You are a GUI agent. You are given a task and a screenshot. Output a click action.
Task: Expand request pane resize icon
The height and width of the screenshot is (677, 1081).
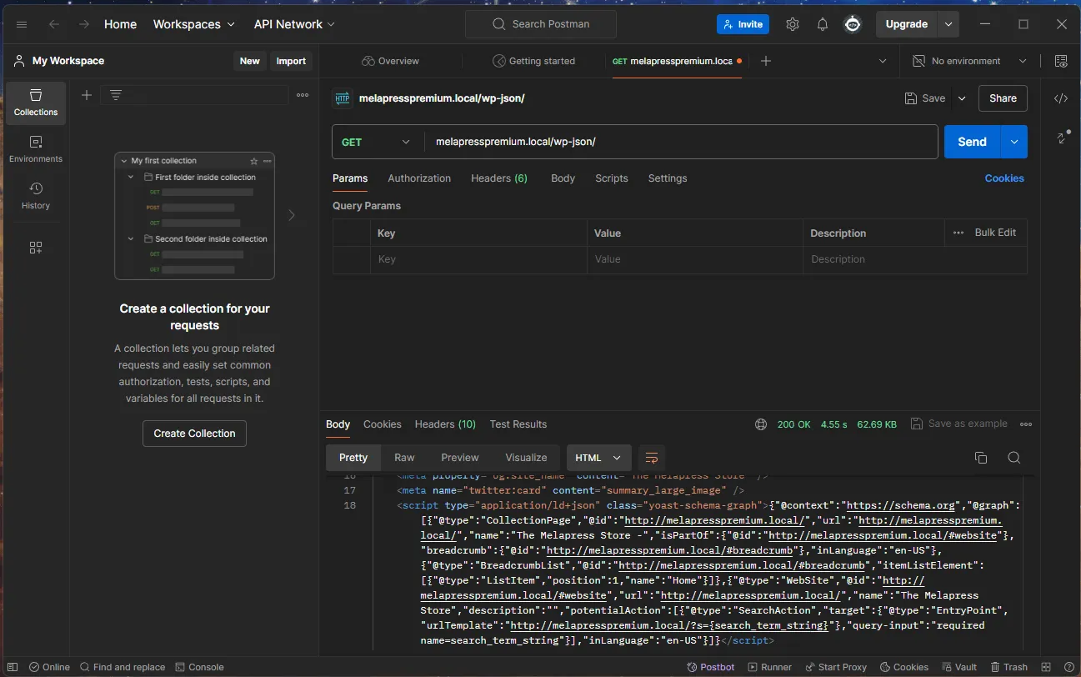[1063, 138]
